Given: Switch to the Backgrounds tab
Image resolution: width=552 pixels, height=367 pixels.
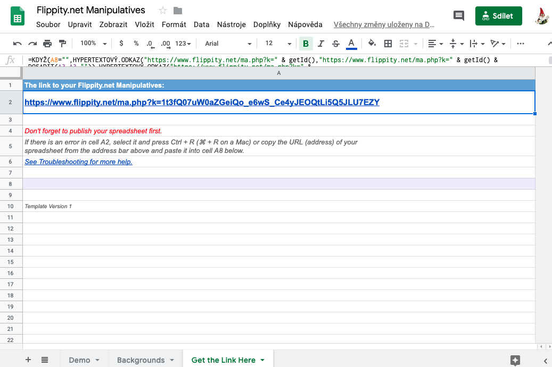Looking at the screenshot, I should pyautogui.click(x=141, y=360).
